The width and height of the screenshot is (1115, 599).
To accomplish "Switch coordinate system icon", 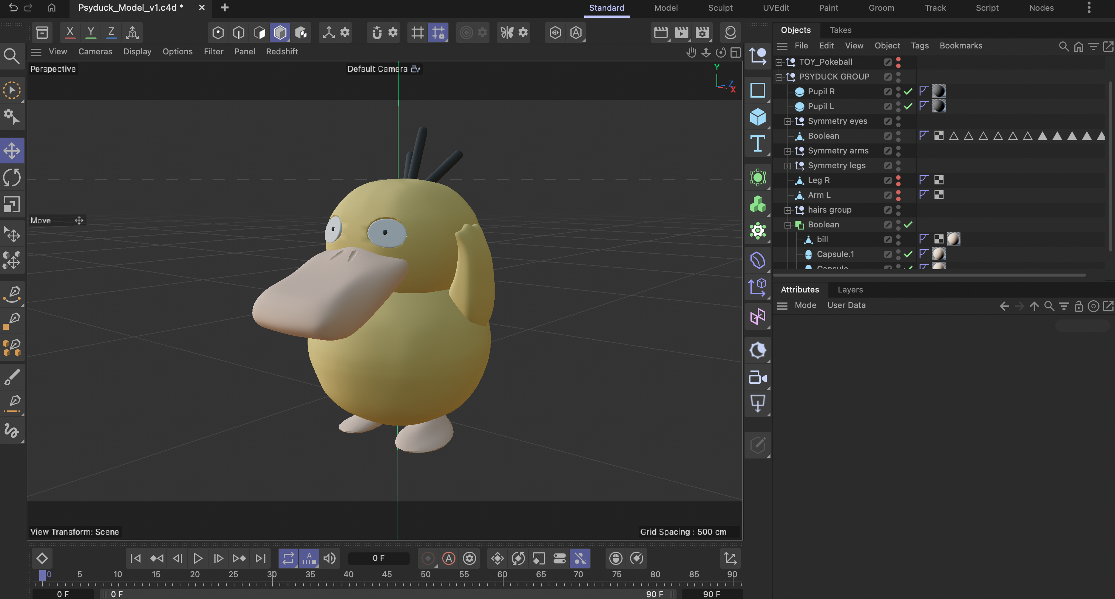I will point(132,32).
